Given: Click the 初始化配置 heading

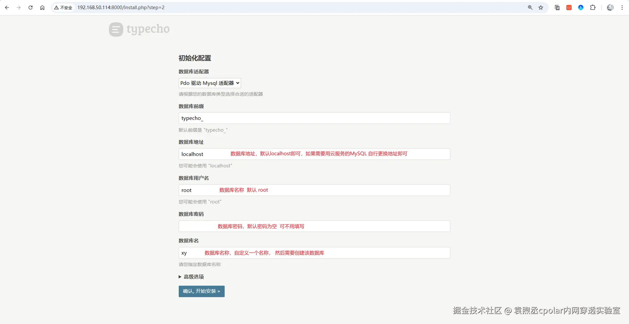Looking at the screenshot, I should [x=195, y=58].
